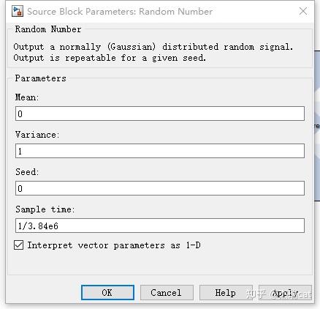Open block documentation via Help button
The image size is (320, 309).
[x=226, y=292]
